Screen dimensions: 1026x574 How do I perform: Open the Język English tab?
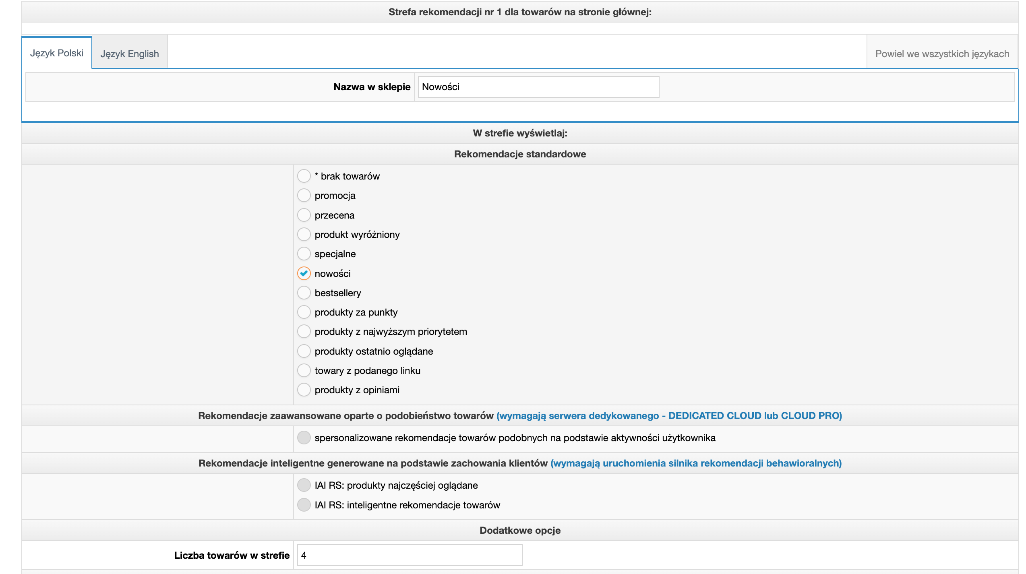pyautogui.click(x=130, y=54)
